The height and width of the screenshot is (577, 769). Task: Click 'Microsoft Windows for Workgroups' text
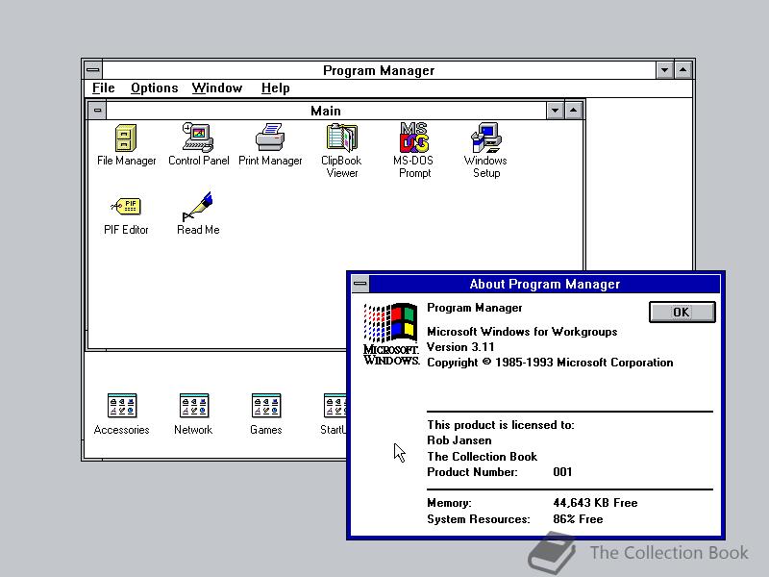522,332
